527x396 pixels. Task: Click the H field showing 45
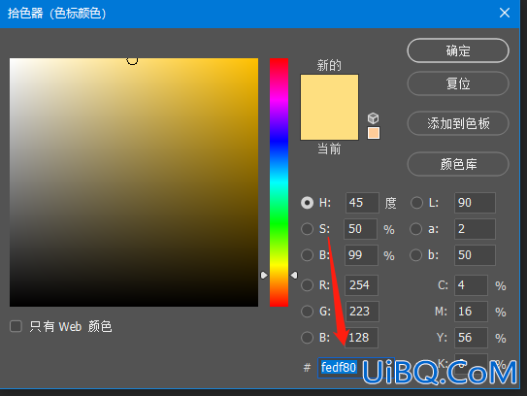point(362,203)
